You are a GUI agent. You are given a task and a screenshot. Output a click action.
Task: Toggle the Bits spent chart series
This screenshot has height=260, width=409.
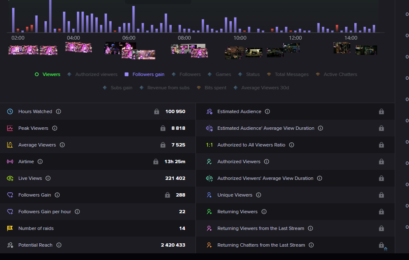[211, 88]
